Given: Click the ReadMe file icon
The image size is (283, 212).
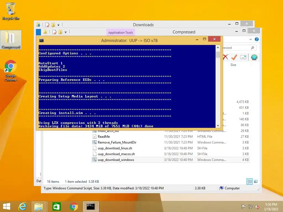Looking at the screenshot, I should (x=95, y=137).
